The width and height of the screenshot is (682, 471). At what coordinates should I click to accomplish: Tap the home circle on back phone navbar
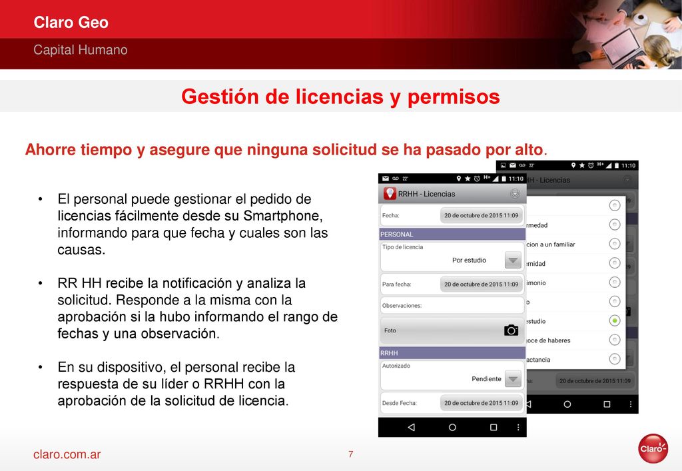[567, 404]
